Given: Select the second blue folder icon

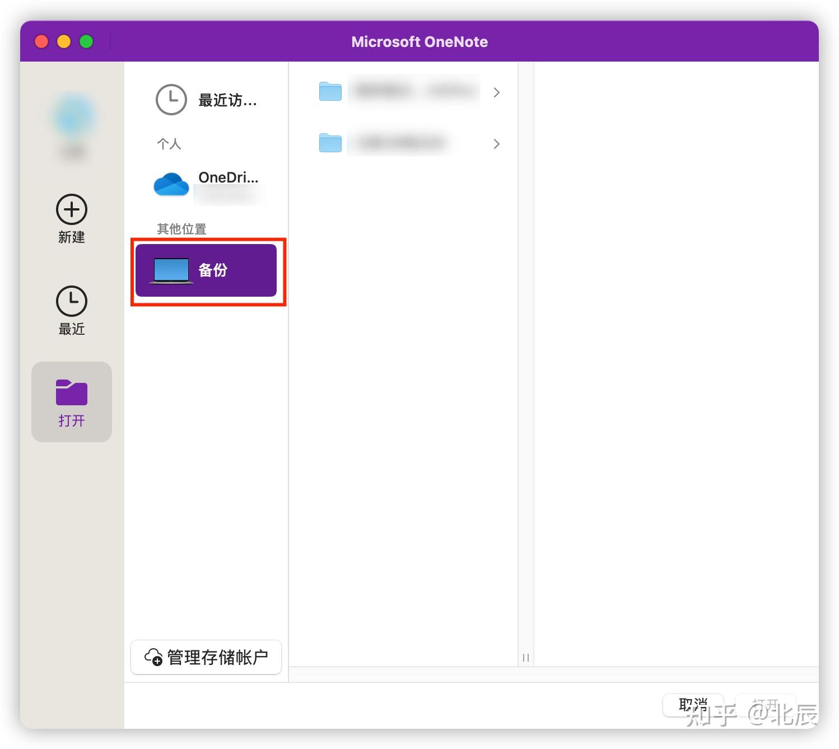Looking at the screenshot, I should (x=330, y=143).
